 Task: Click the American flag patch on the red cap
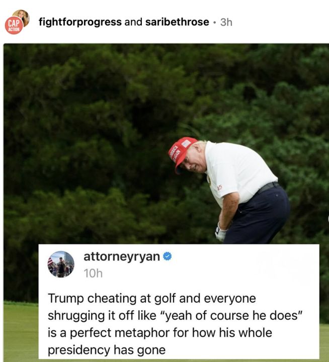click(186, 143)
